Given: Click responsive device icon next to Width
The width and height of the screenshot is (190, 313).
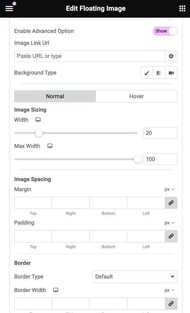Looking at the screenshot, I should 38,120.
